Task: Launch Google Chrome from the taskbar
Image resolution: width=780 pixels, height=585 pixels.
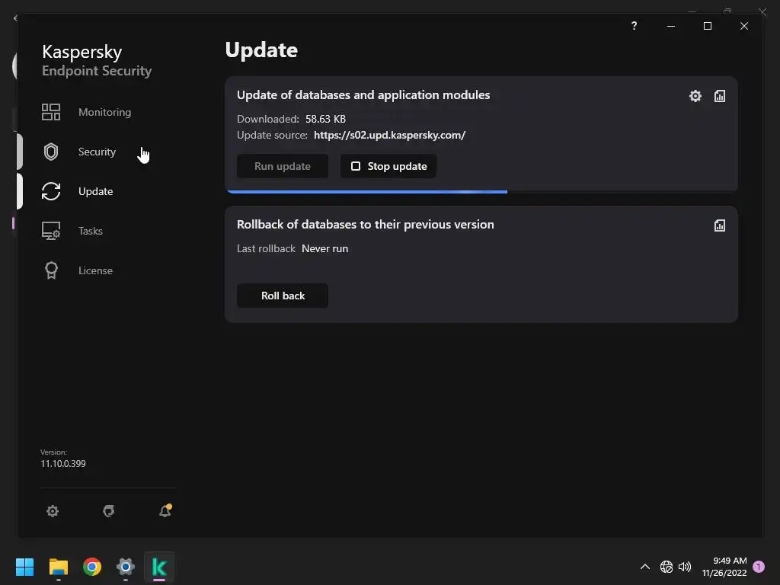Action: pos(92,567)
